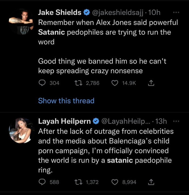Image resolution: width=189 pixels, height=195 pixels.
Task: Open more options on Layah Heilpern's tweet
Action: point(176,121)
